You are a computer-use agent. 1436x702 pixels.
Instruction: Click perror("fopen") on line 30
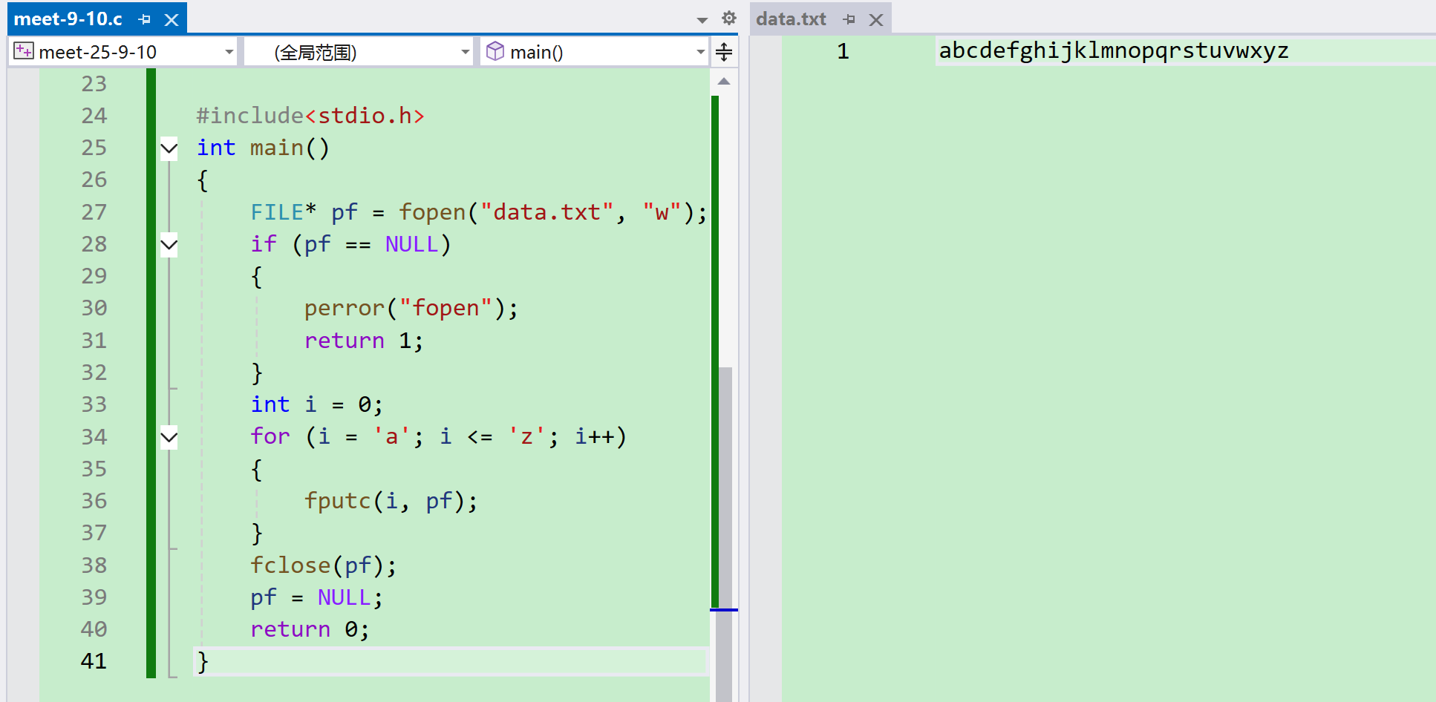pos(411,308)
